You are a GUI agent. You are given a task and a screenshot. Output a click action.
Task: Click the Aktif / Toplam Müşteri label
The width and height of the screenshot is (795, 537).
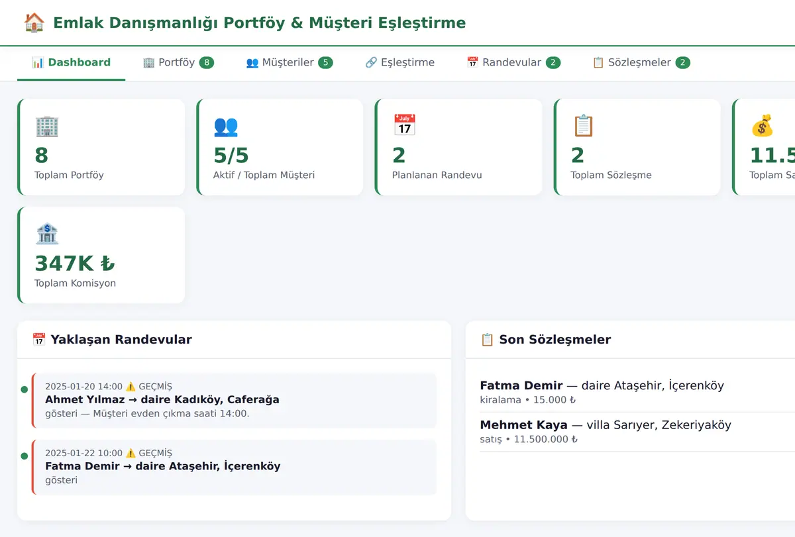[264, 175]
